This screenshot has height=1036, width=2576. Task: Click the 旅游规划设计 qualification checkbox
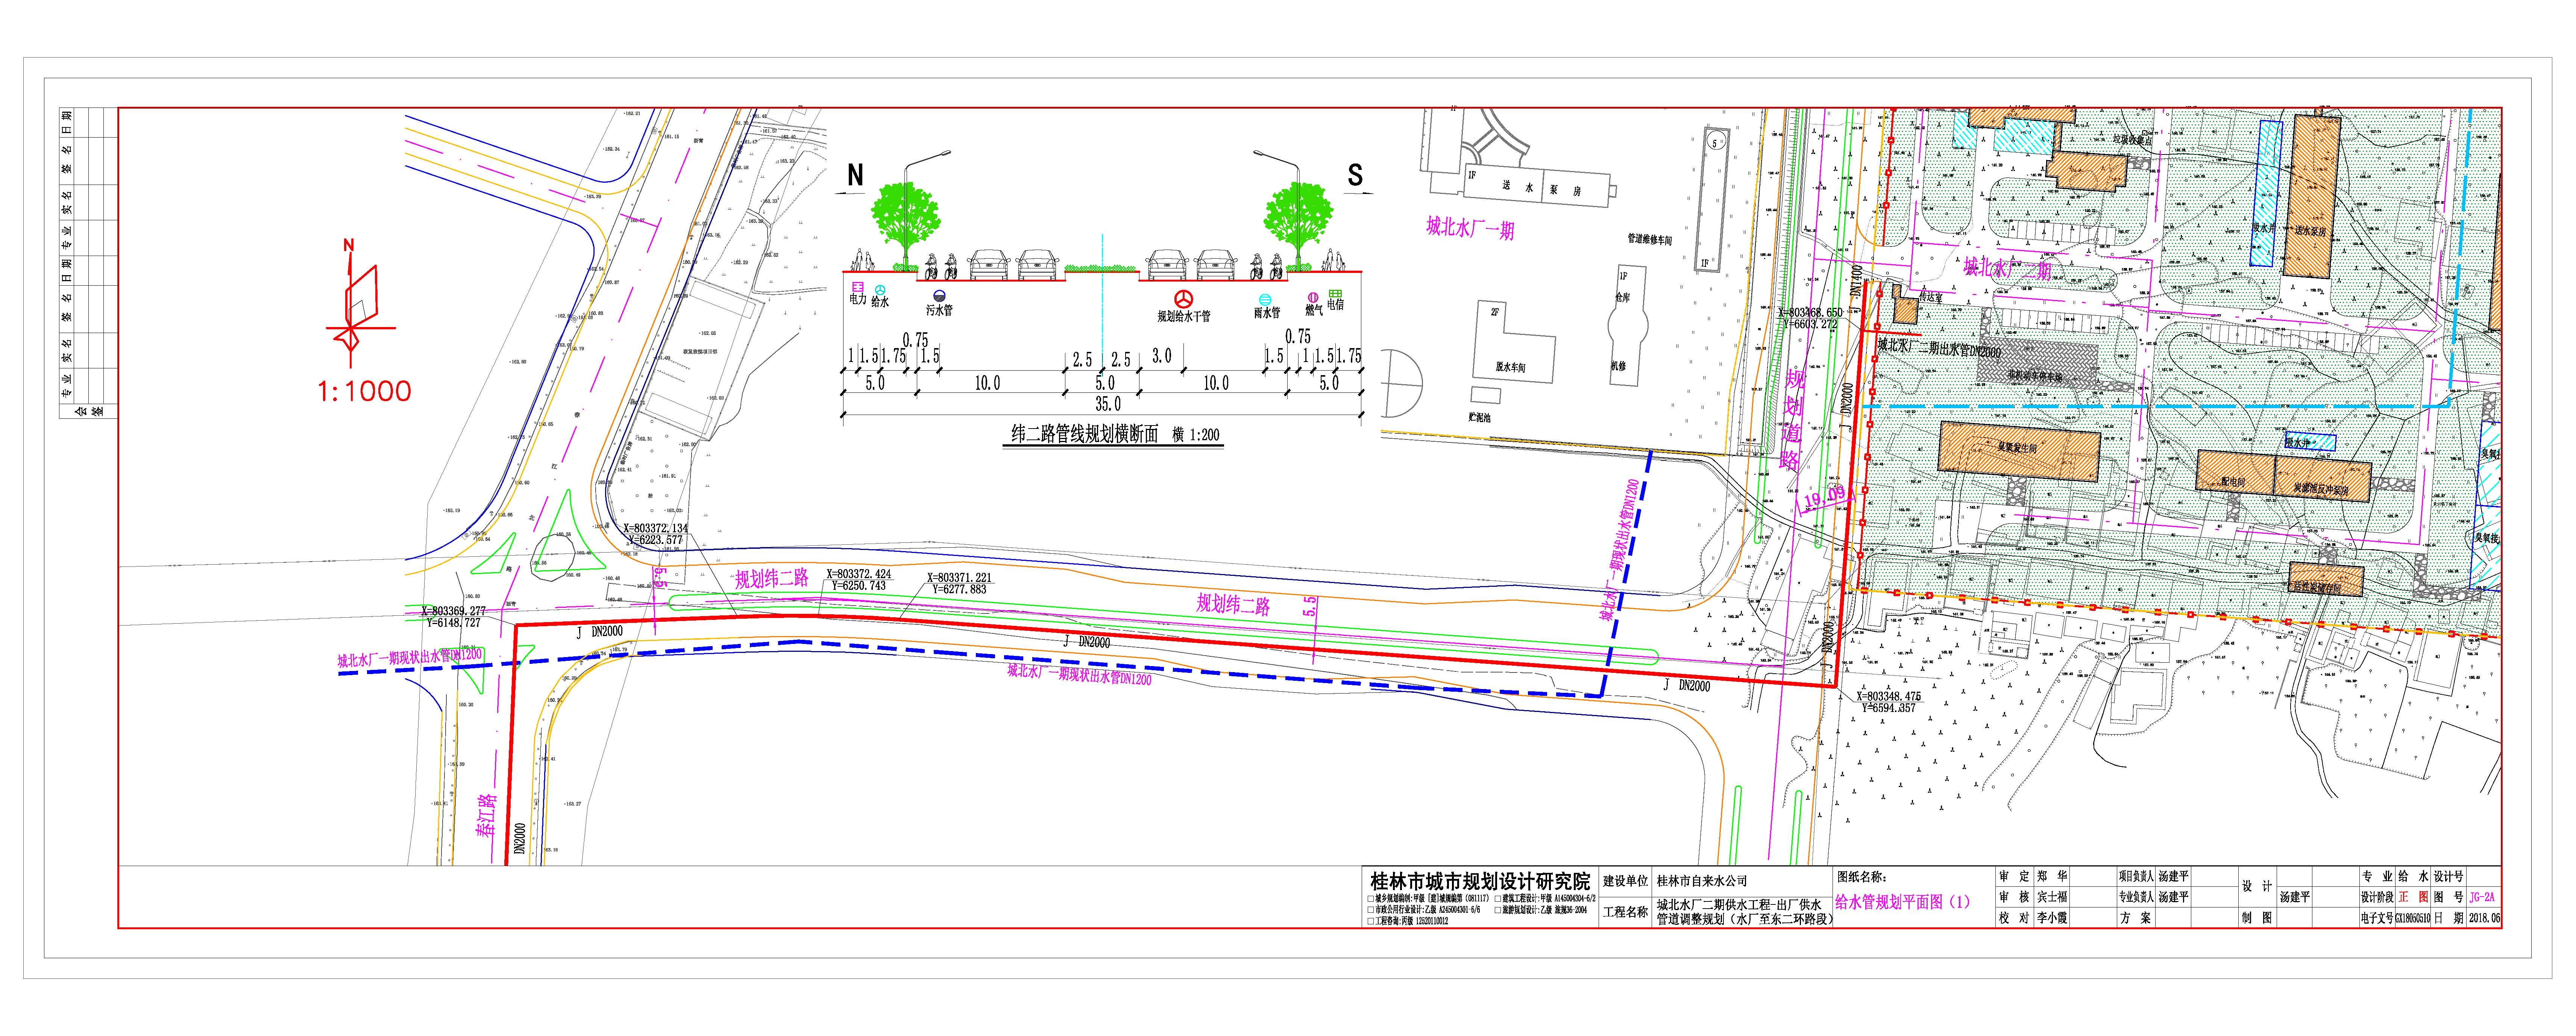point(1498,910)
